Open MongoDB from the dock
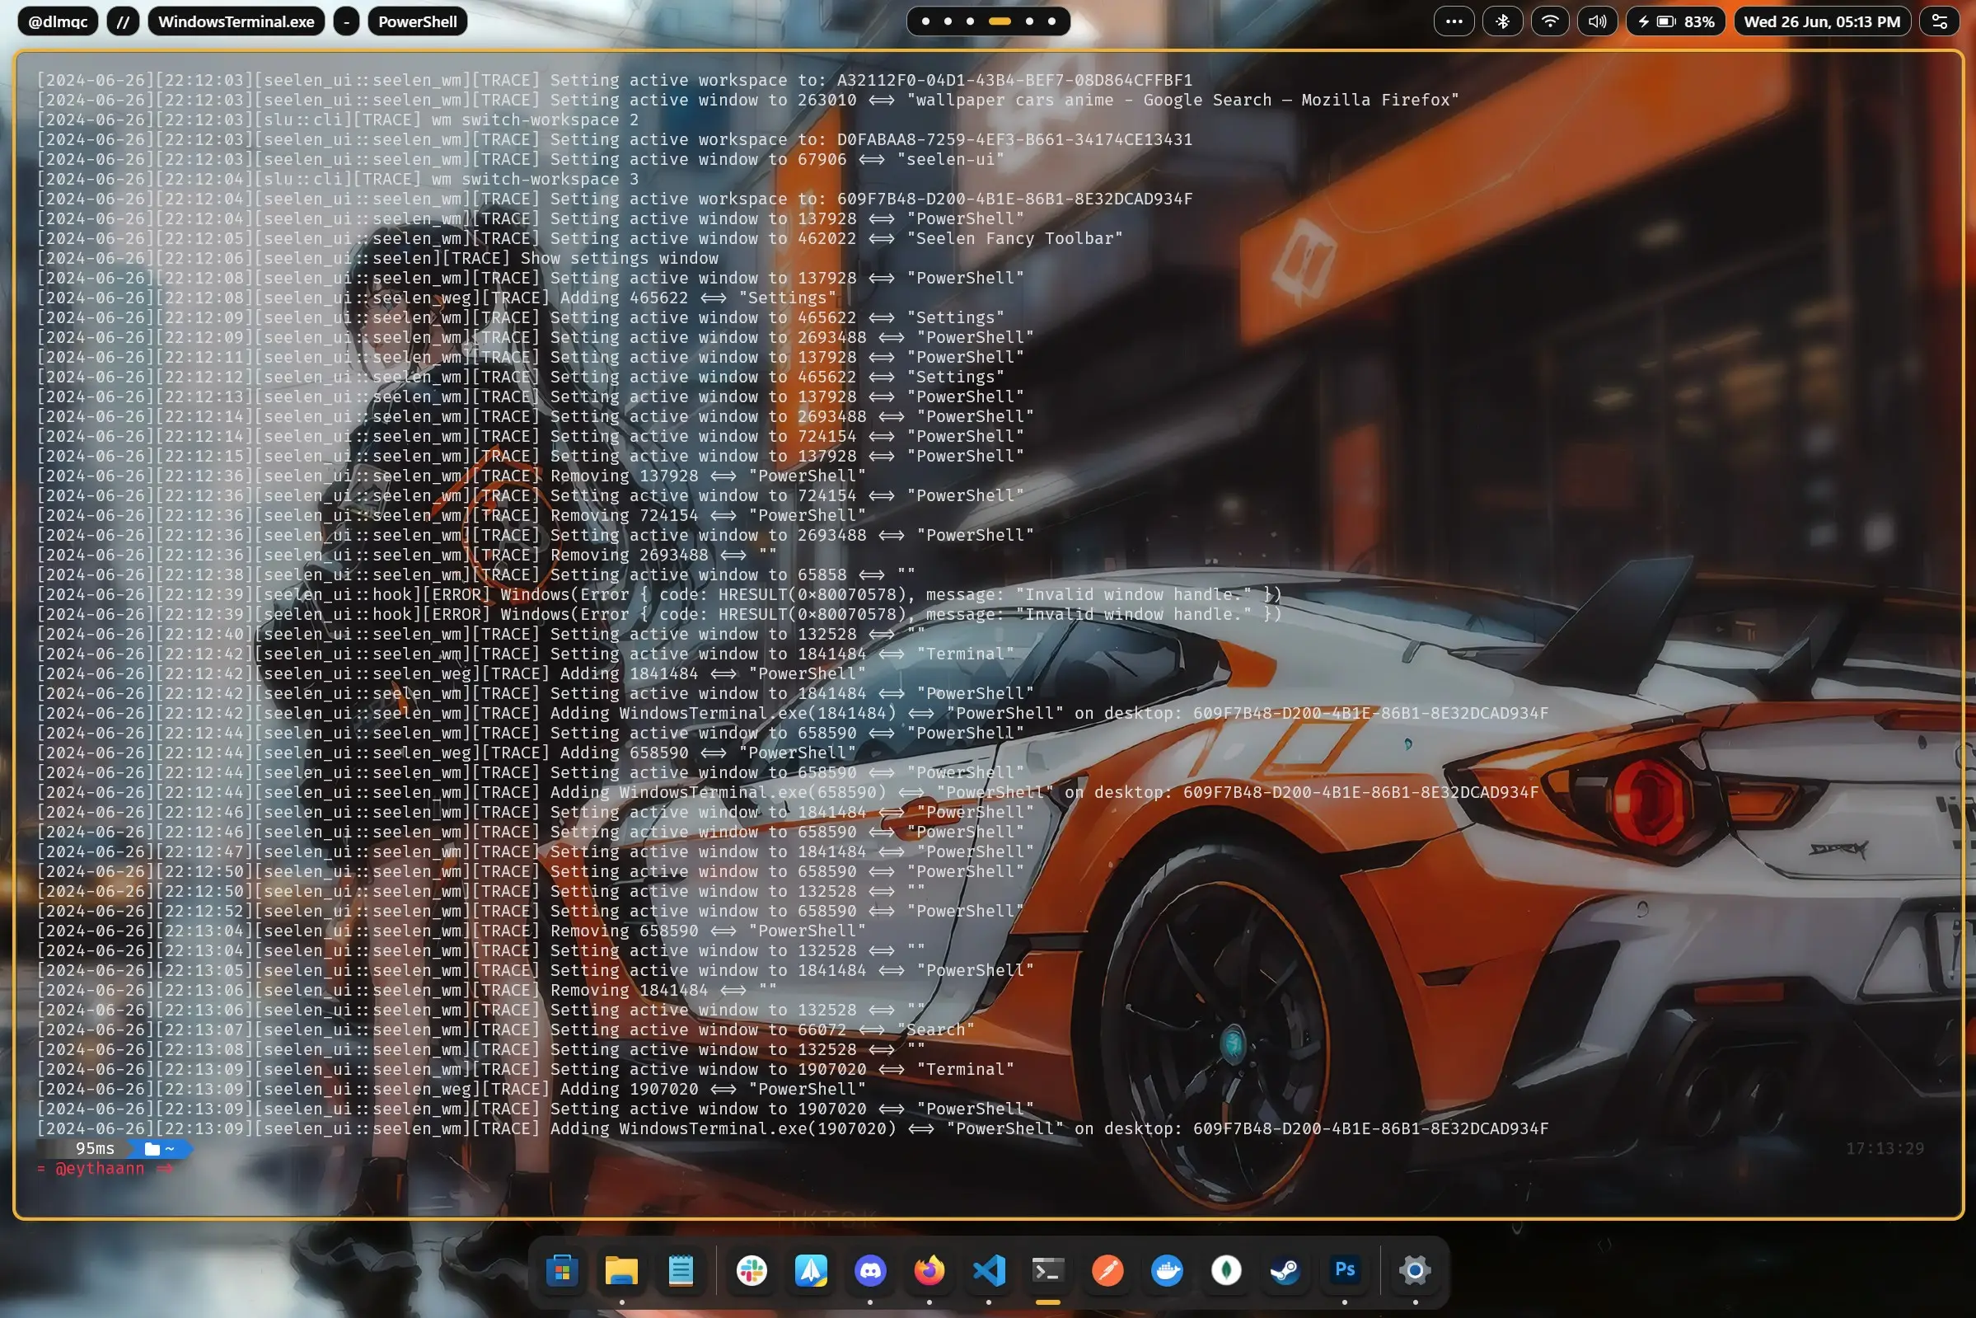 pos(1226,1272)
